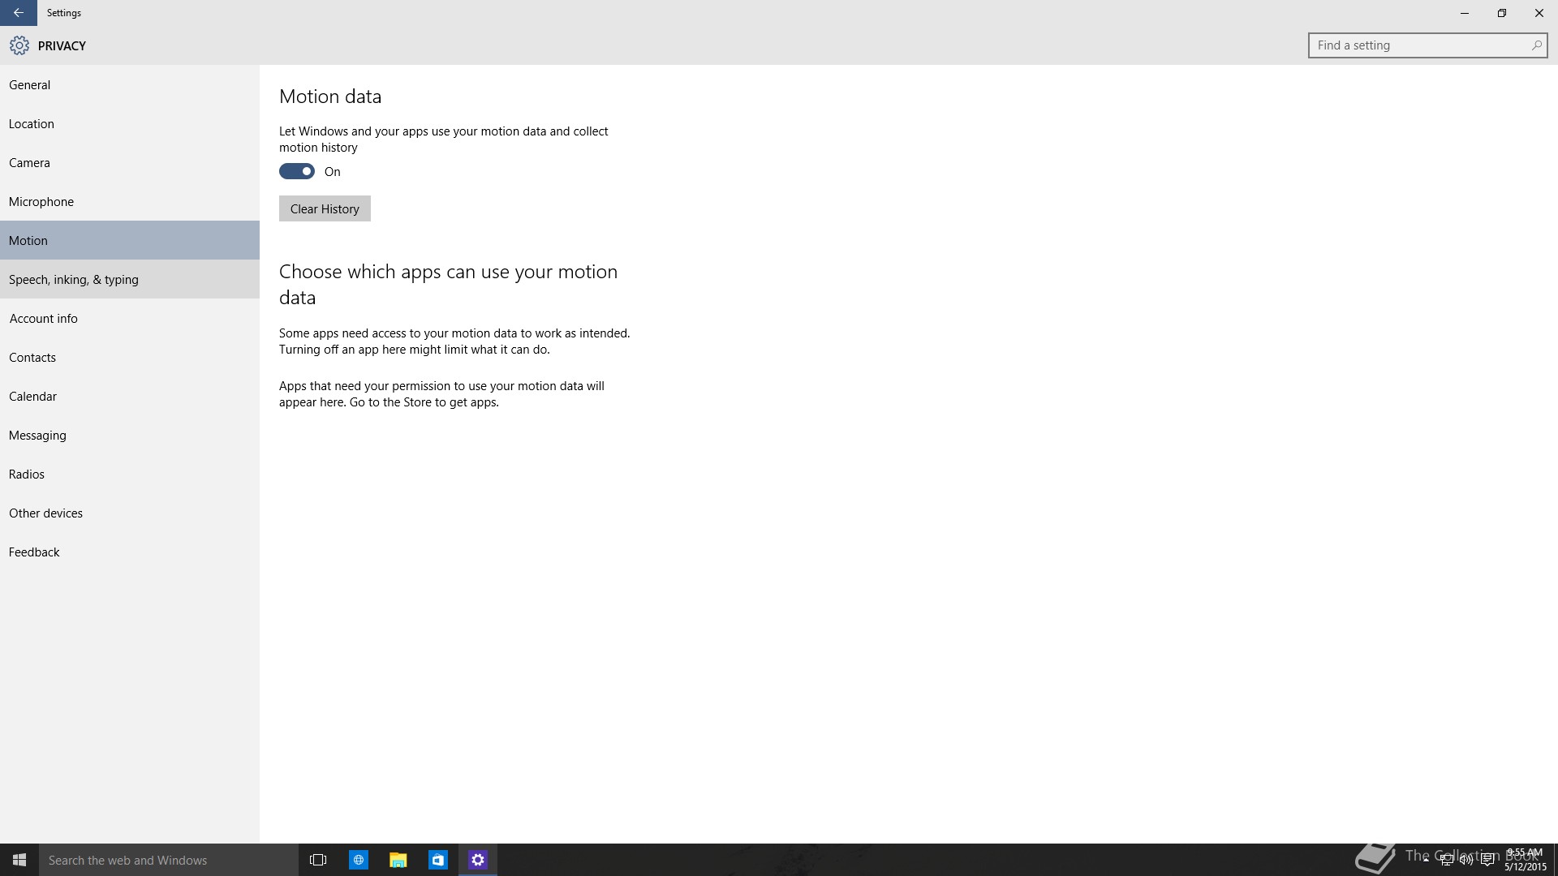Open the Action Center notifications icon
The height and width of the screenshot is (876, 1558).
coord(1487,860)
